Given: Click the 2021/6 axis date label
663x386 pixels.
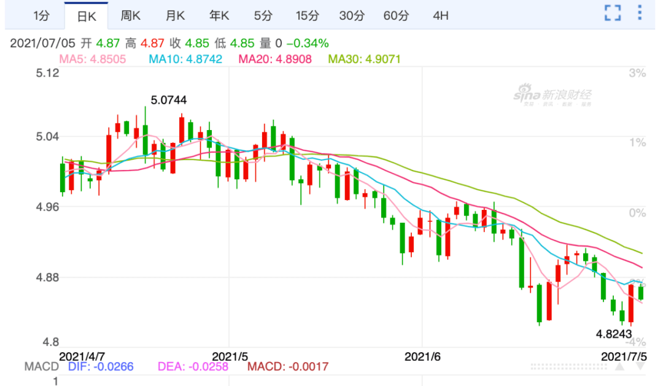Looking at the screenshot, I should click(x=422, y=357).
